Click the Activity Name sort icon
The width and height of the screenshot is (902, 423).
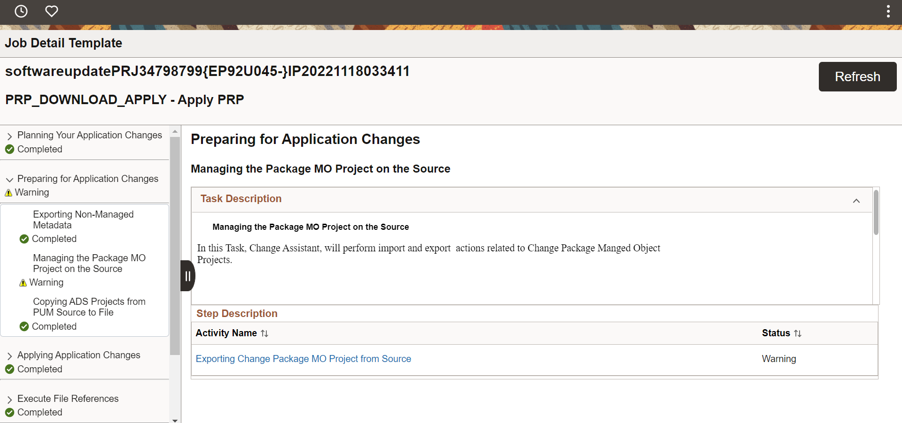pos(264,333)
